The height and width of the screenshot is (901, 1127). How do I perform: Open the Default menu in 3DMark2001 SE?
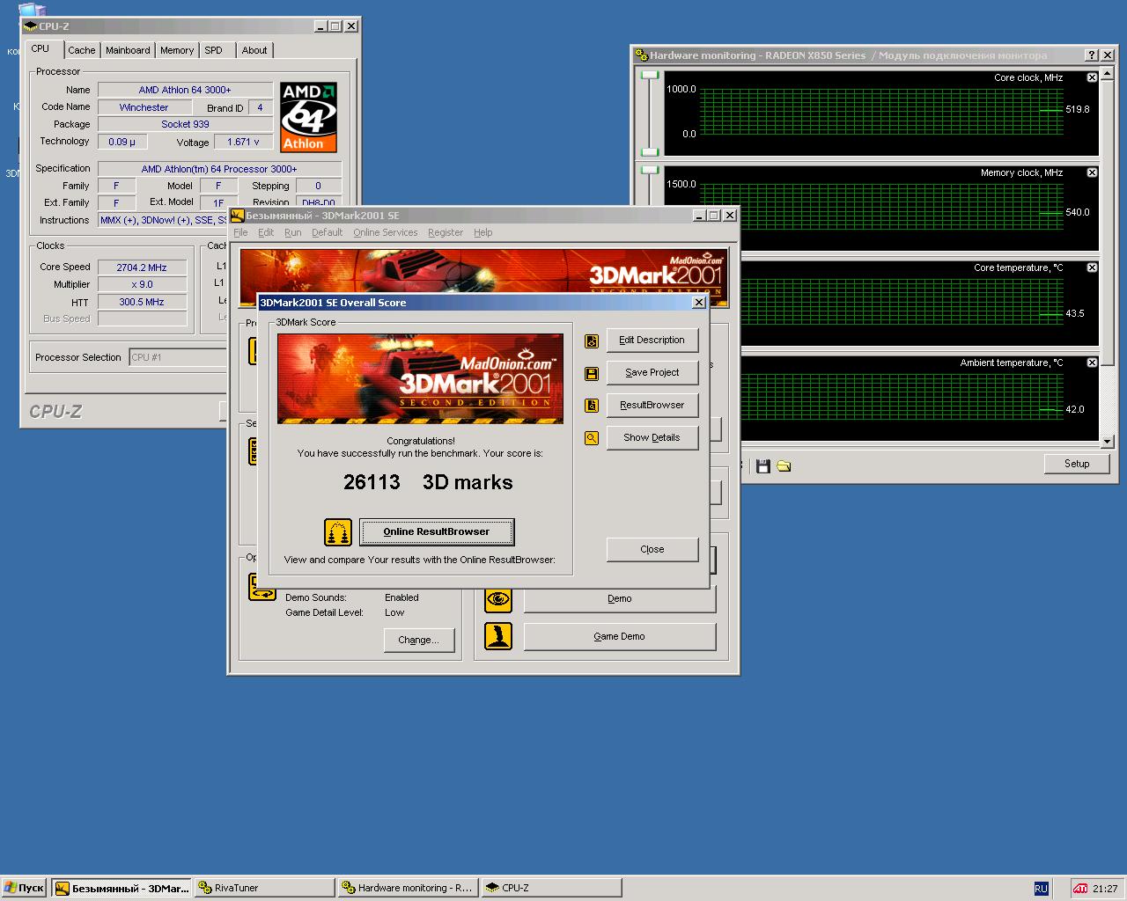pyautogui.click(x=327, y=232)
